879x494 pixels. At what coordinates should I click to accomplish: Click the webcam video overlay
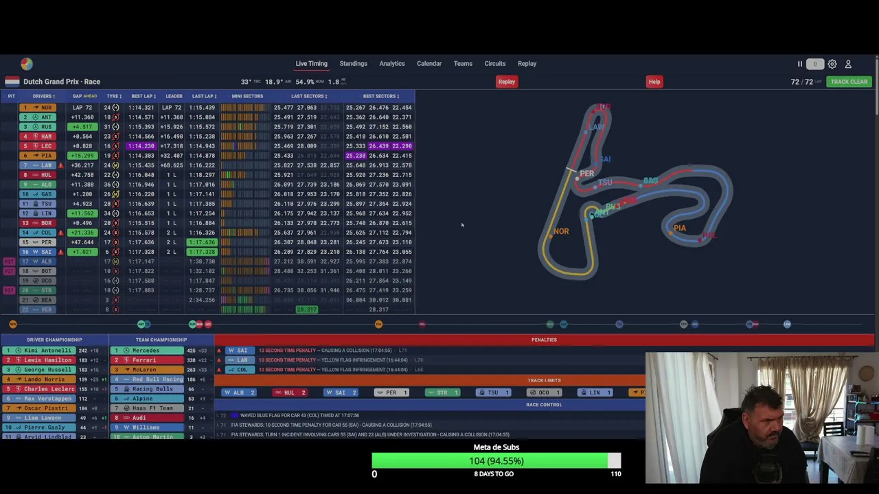762,419
